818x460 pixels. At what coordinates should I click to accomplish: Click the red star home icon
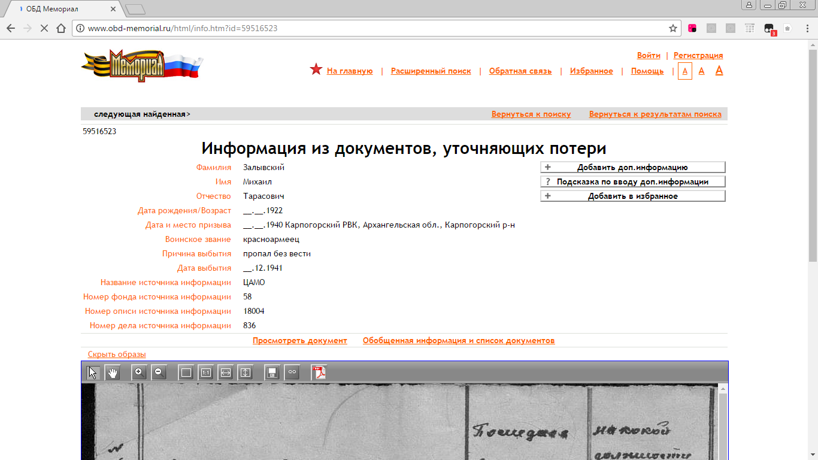316,69
